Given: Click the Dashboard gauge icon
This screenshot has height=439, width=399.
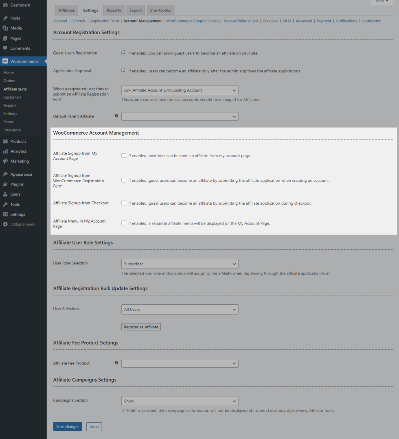Looking at the screenshot, I should click(x=5, y=5).
